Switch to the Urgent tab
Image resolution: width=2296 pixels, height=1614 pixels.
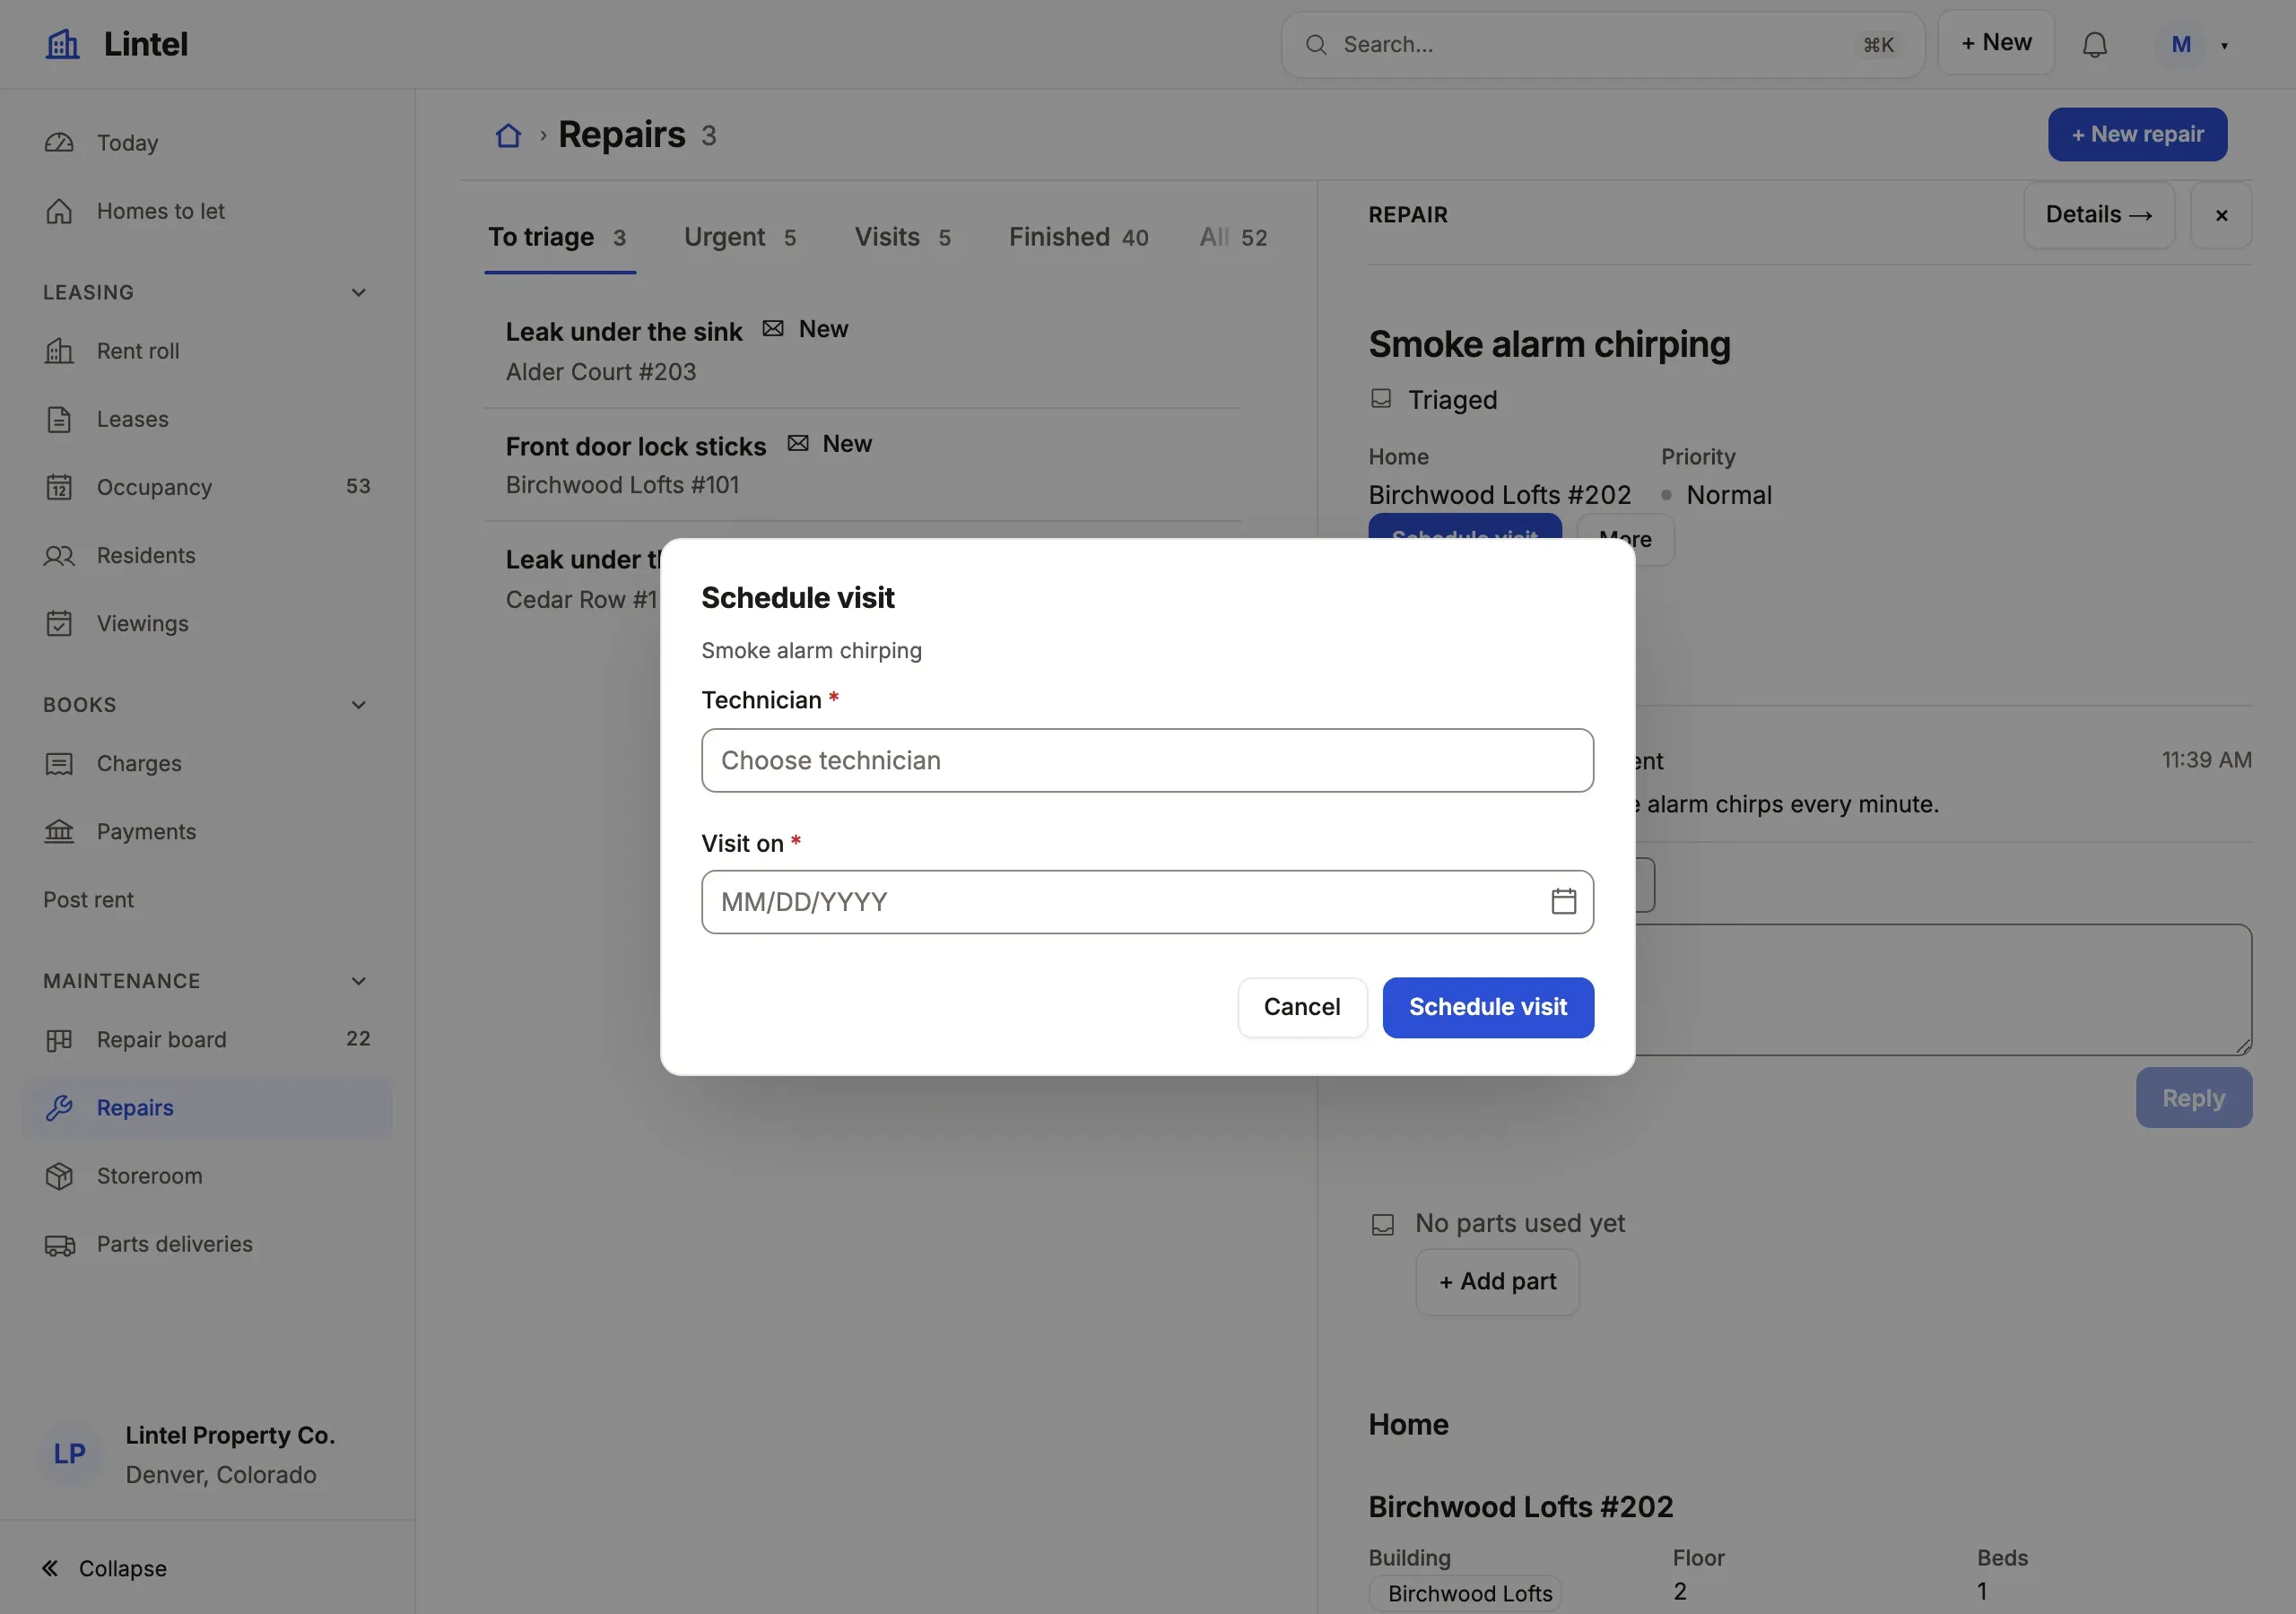739,237
